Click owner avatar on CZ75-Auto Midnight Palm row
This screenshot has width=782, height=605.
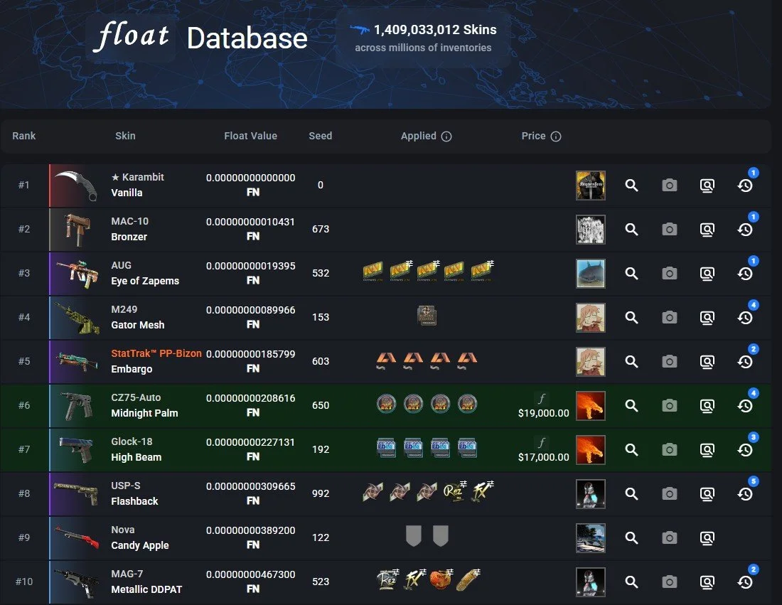coord(591,405)
